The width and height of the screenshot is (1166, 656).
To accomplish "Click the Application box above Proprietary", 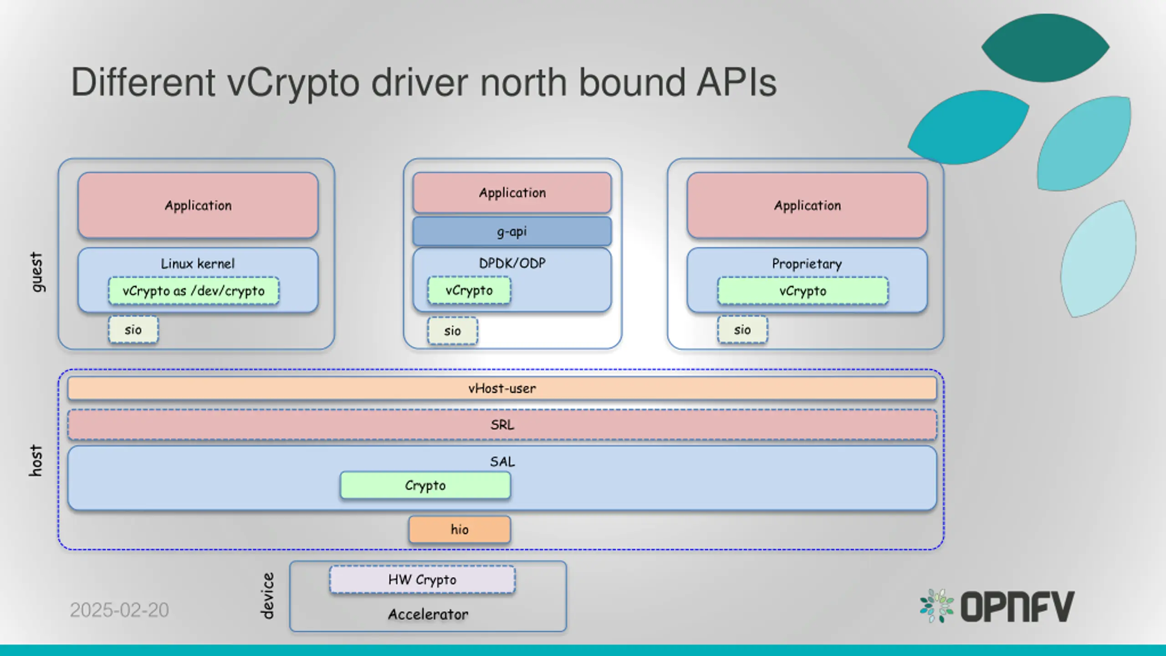I will (x=807, y=205).
